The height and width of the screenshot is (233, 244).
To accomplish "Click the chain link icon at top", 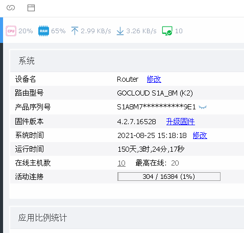I will (x=11, y=8).
